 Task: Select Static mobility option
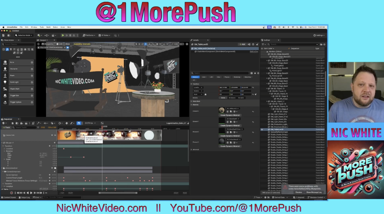[x=223, y=98]
